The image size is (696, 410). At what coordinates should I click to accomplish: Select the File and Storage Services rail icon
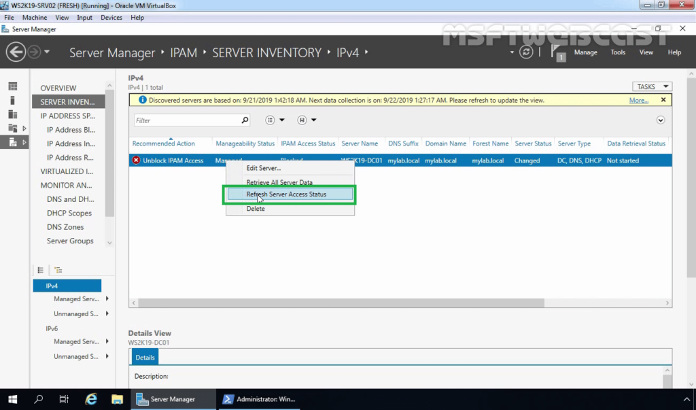pyautogui.click(x=13, y=129)
